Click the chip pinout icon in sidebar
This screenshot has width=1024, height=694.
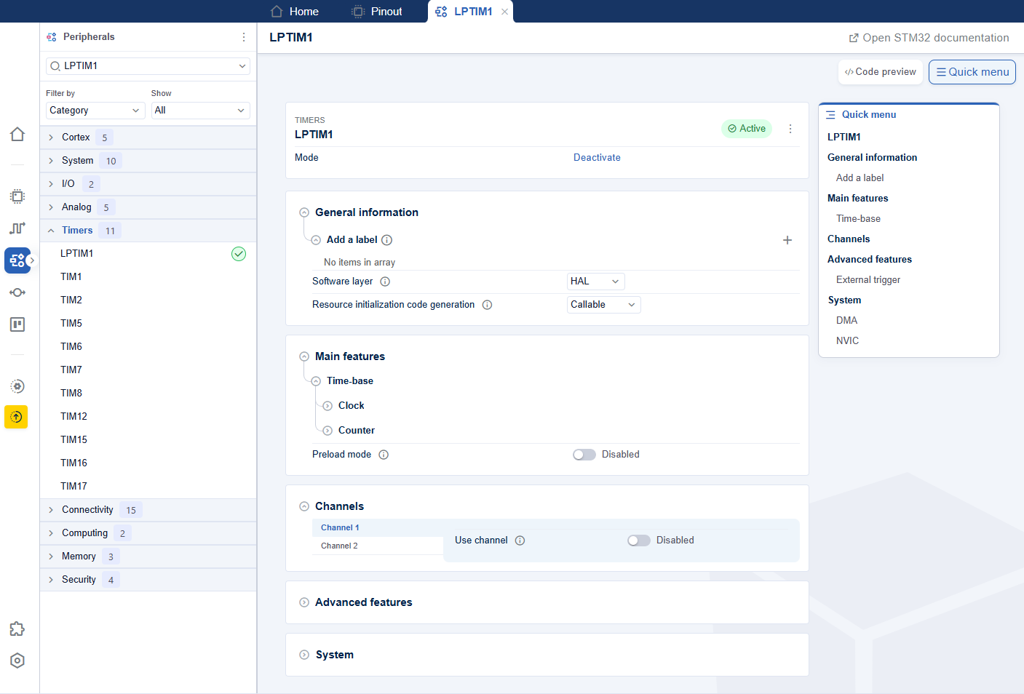pyautogui.click(x=17, y=196)
